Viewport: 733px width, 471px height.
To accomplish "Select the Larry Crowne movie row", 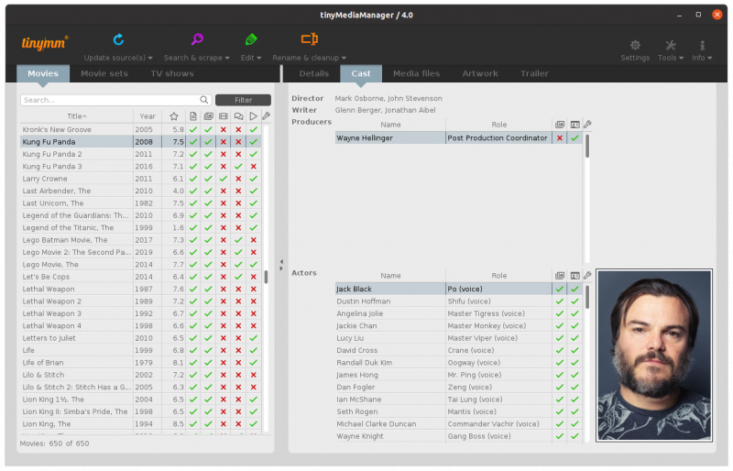I will coord(140,179).
